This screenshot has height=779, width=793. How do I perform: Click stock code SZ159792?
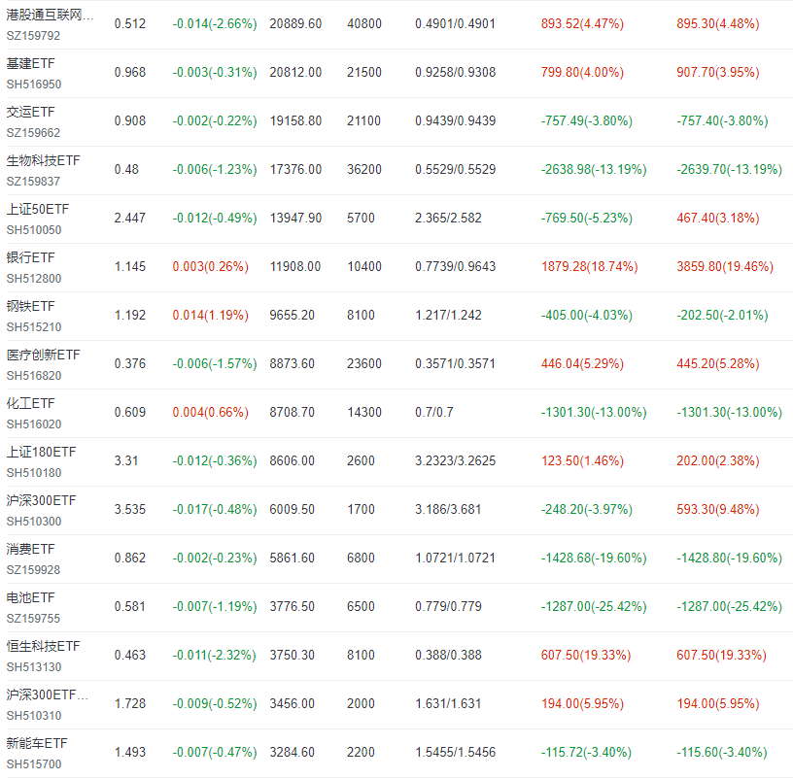tap(33, 36)
